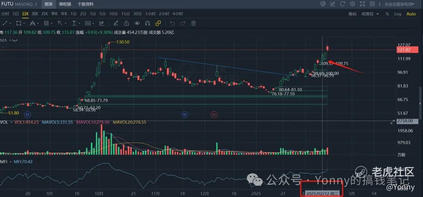Enter fullscreen chart mode
The width and height of the screenshot is (423, 197).
[x=362, y=4]
